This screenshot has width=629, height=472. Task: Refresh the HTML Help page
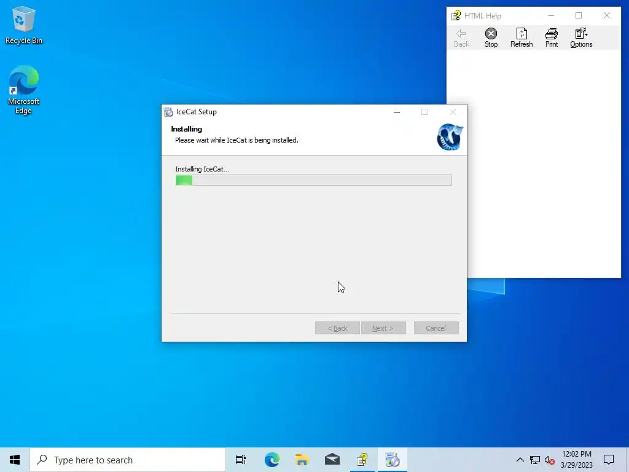coord(521,37)
